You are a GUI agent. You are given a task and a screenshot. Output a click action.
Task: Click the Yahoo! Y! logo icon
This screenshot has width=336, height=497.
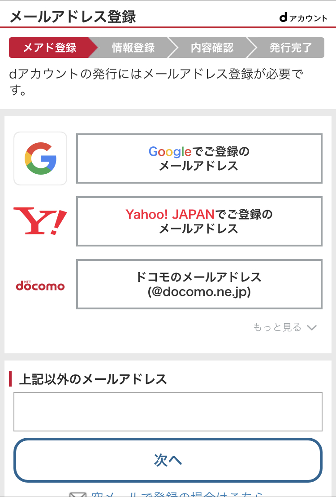(40, 221)
